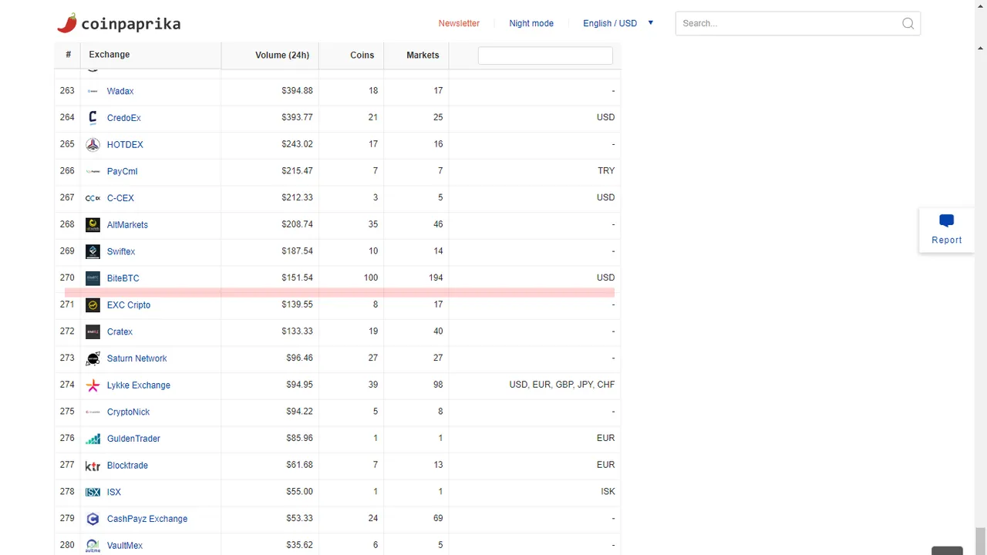Open the CredoEx exchange link

click(x=124, y=118)
